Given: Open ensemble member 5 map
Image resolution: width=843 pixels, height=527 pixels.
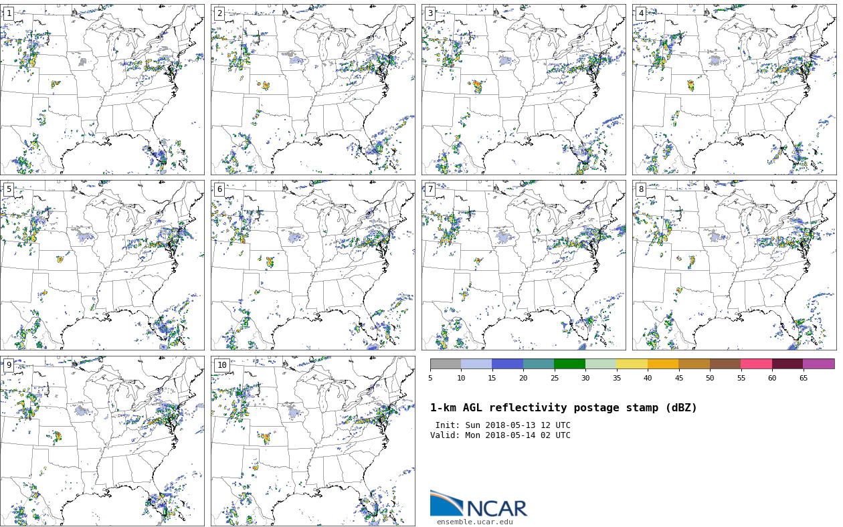Looking at the screenshot, I should point(102,265).
